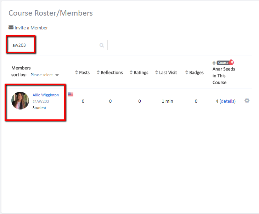Open the Allie Wigginton profile link
This screenshot has width=259, height=214.
point(46,95)
